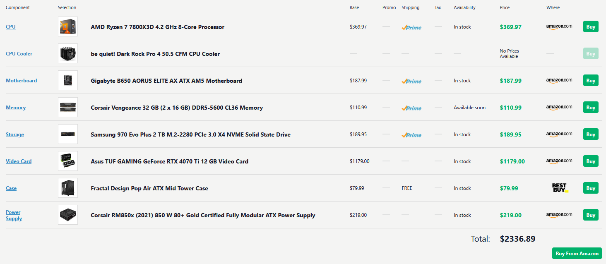Viewport: 606px width, 264px height.
Task: Click the Shipping column header
Action: (x=411, y=7)
